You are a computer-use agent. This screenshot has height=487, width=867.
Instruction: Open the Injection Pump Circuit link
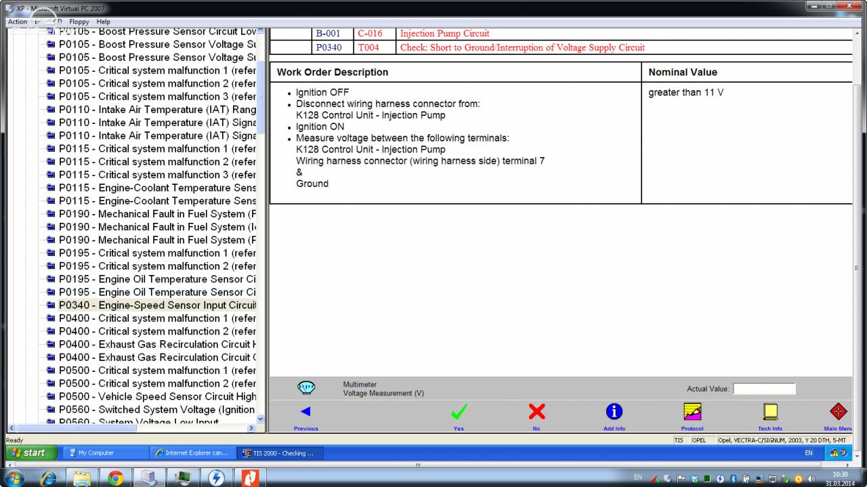point(444,33)
